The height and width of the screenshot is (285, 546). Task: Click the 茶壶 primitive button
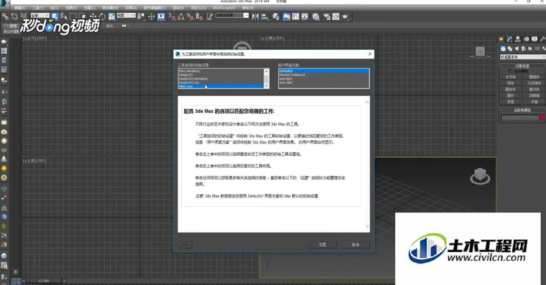click(510, 102)
